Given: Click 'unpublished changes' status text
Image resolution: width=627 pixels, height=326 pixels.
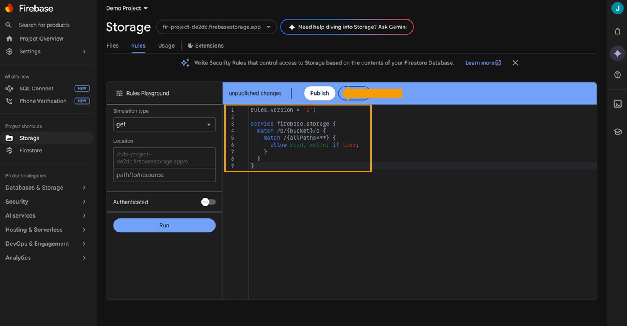Looking at the screenshot, I should point(255,93).
